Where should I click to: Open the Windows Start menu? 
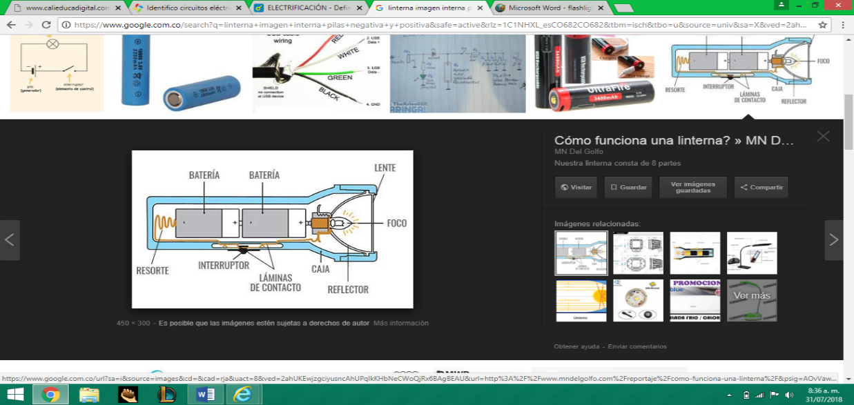tap(14, 395)
